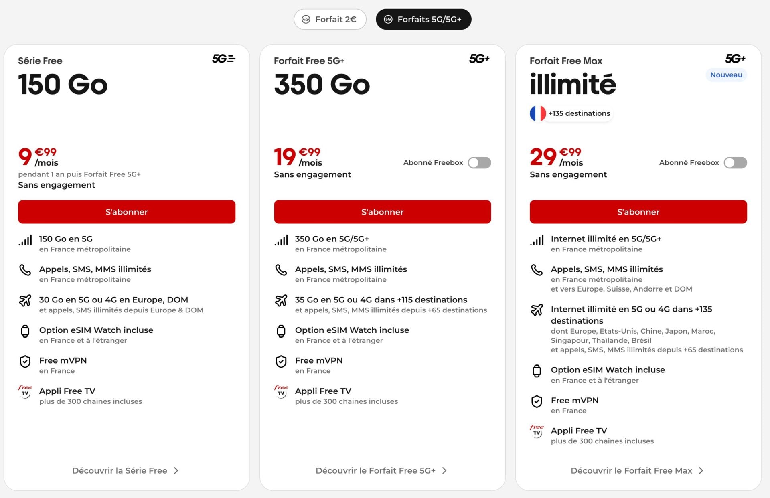Click the signal bars icon in Free Max
Image resolution: width=770 pixels, height=498 pixels.
pos(537,240)
